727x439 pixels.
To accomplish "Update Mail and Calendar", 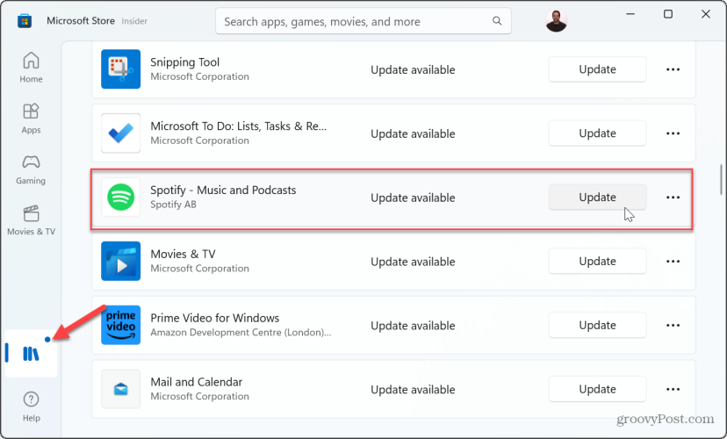I will (597, 389).
